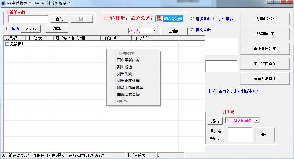Image resolution: width=294 pixels, height=159 pixels.
Task: Click the 查询 search button
Action: tap(59, 19)
